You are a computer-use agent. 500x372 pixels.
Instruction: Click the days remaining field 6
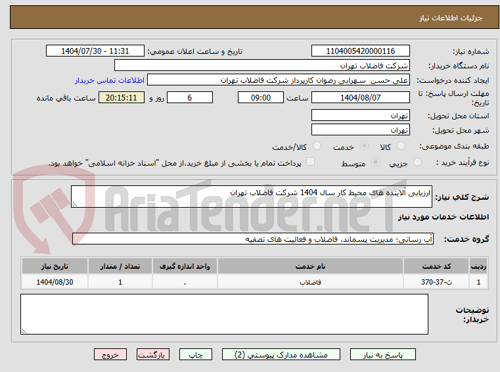coord(190,97)
